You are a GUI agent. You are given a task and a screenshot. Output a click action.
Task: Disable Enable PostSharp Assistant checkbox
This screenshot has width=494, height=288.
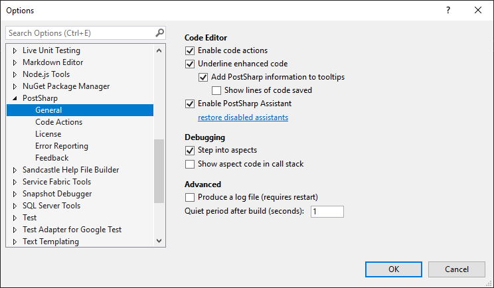[190, 104]
